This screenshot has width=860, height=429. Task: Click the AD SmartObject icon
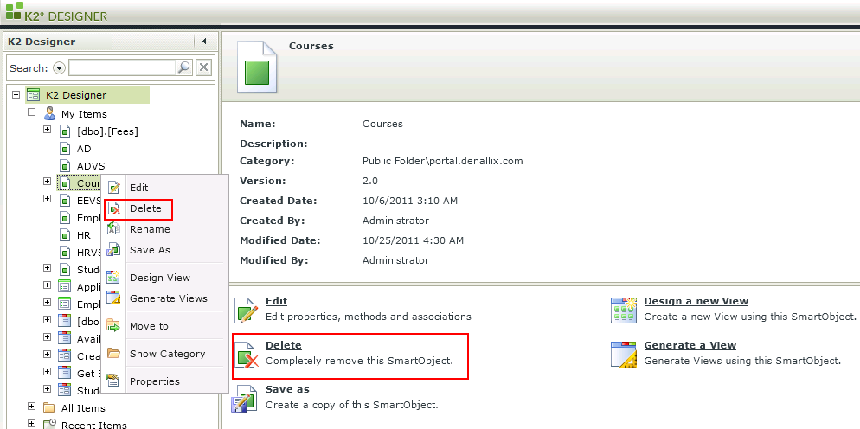(x=65, y=149)
